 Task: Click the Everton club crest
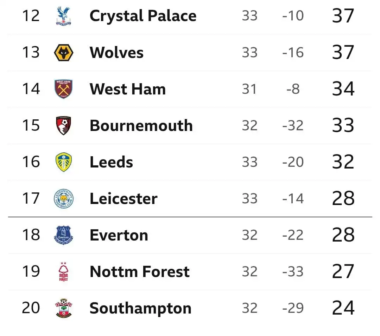63,235
